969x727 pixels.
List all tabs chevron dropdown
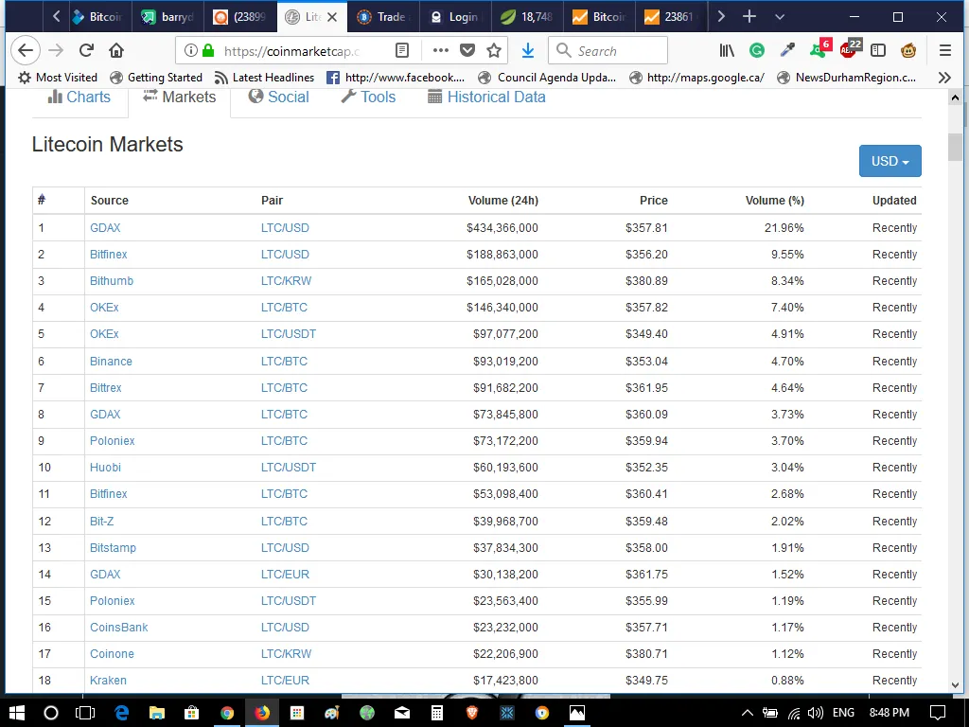click(x=780, y=17)
